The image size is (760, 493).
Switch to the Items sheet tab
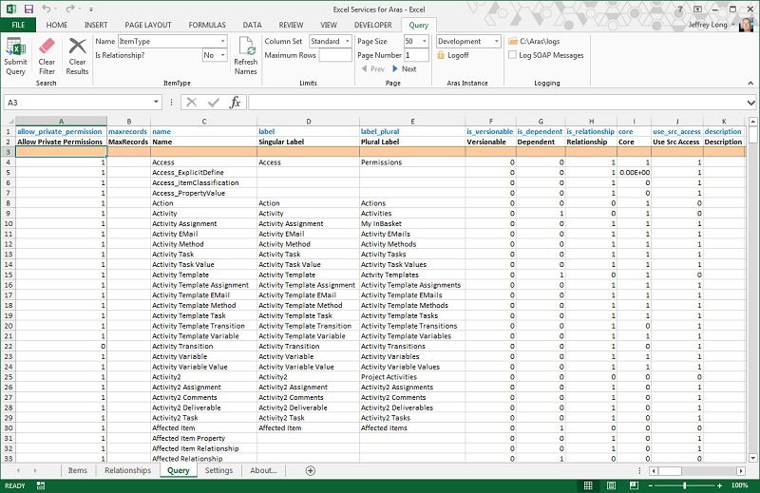[x=78, y=470]
